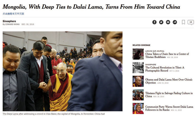The image size is (196, 116).
Task: Open the 19 comments bubble
Action: (x=191, y=22)
